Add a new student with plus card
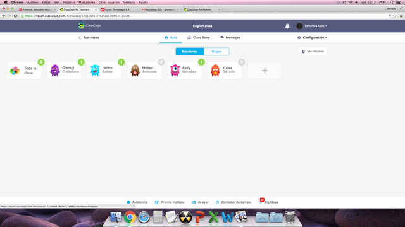 (265, 71)
